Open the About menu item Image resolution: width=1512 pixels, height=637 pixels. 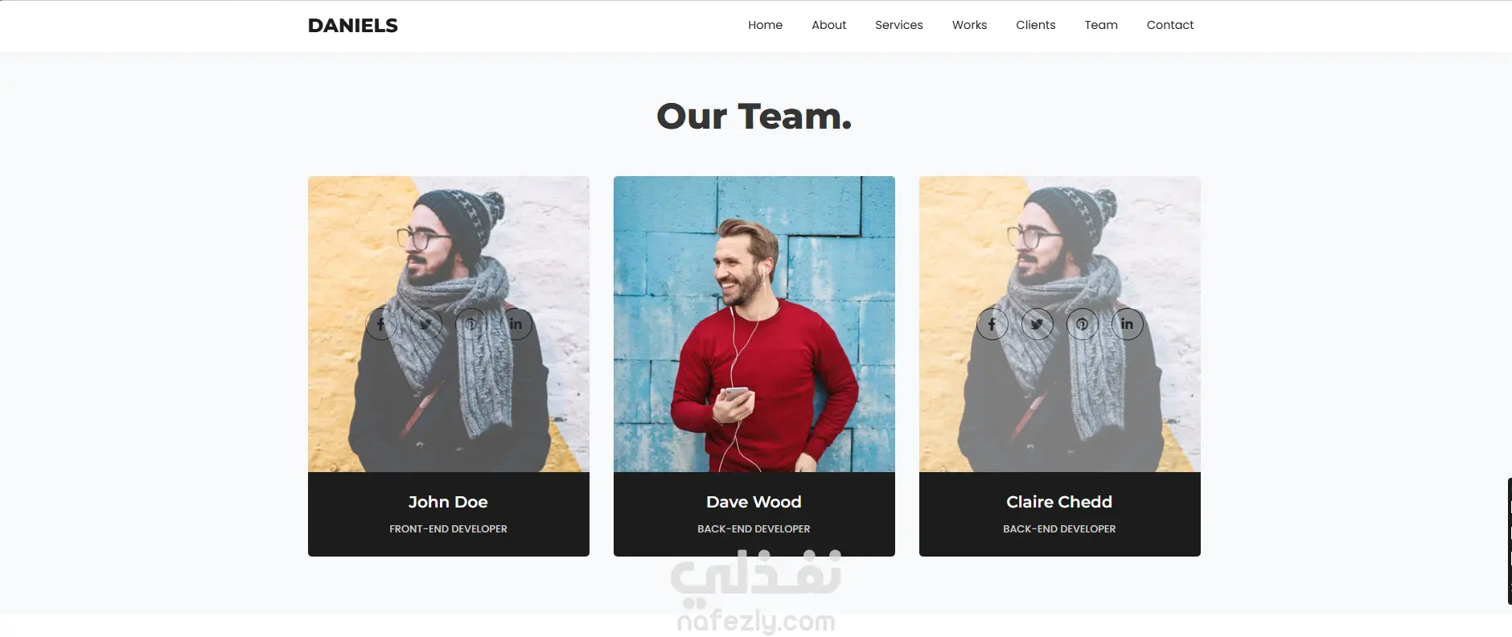coord(828,25)
